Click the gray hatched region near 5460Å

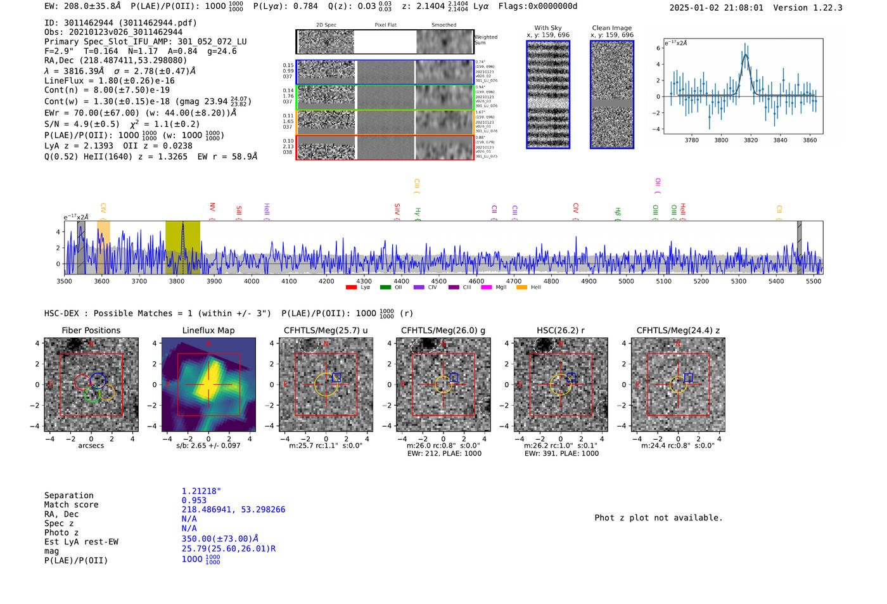(x=800, y=247)
